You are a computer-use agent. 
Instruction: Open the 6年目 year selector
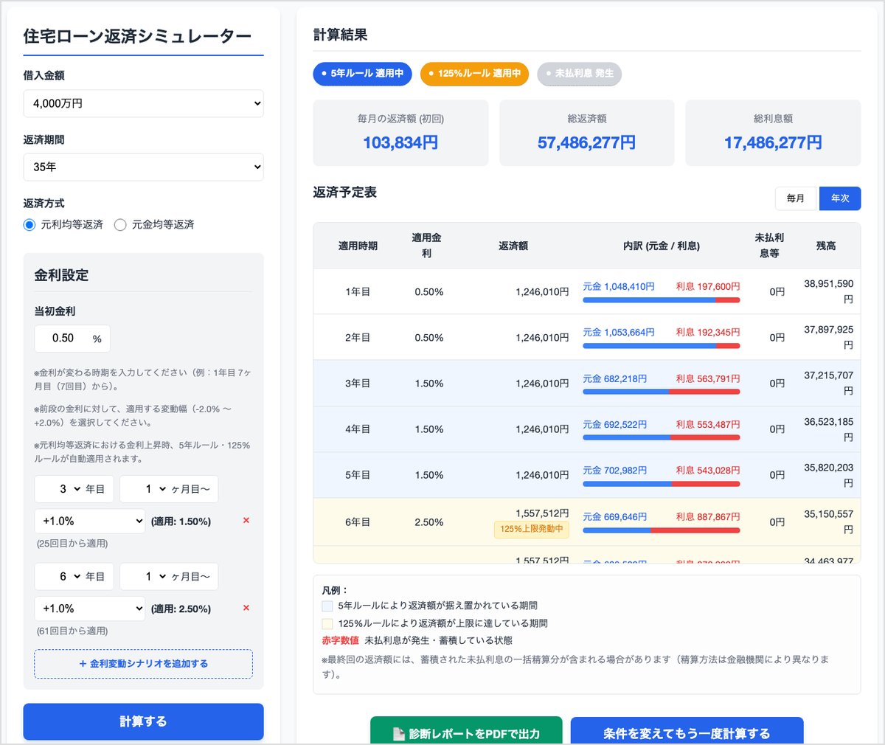[x=74, y=577]
